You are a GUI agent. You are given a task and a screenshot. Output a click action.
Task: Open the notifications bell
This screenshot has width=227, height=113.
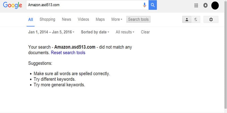coord(205,5)
